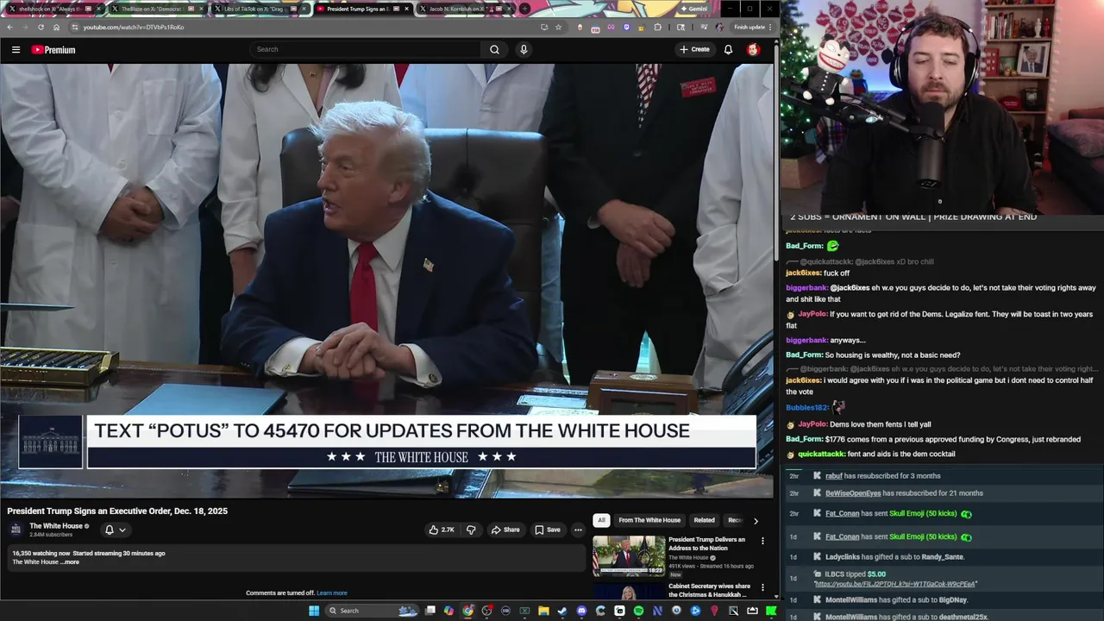
Task: Click chat username 'Bubbles182'
Action: tap(806, 407)
